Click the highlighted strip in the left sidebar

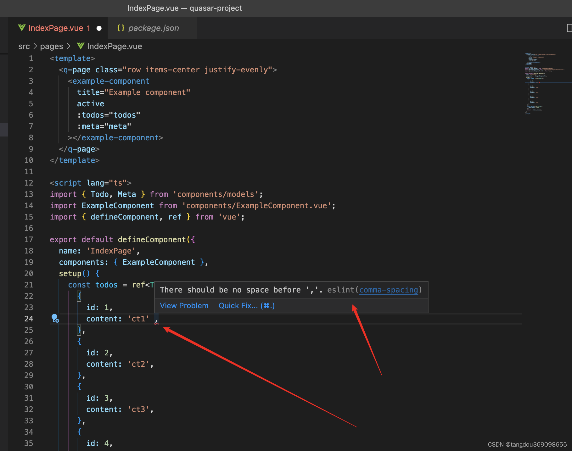4,129
